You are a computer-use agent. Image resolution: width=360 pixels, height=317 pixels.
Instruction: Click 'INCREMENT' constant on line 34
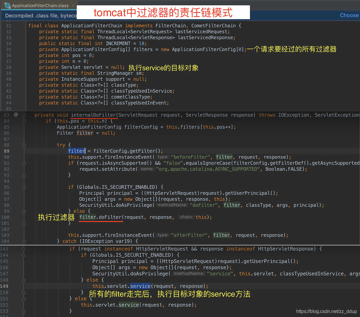coord(118,43)
